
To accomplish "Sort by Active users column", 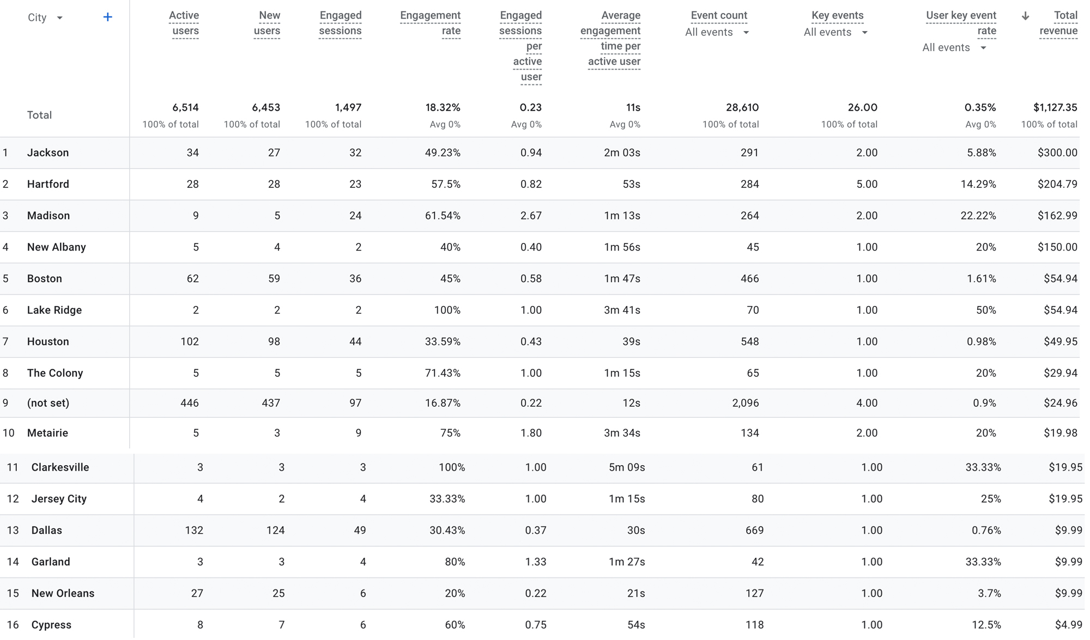I will click(184, 23).
